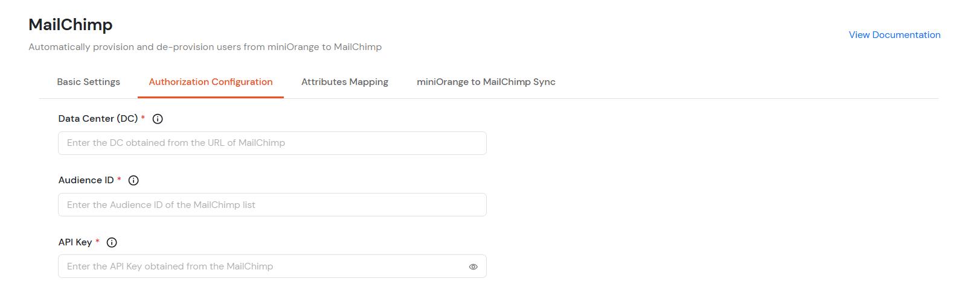The height and width of the screenshot is (299, 965).
Task: Select the 'Automatically provision and de-provision users' description
Action: (x=205, y=47)
